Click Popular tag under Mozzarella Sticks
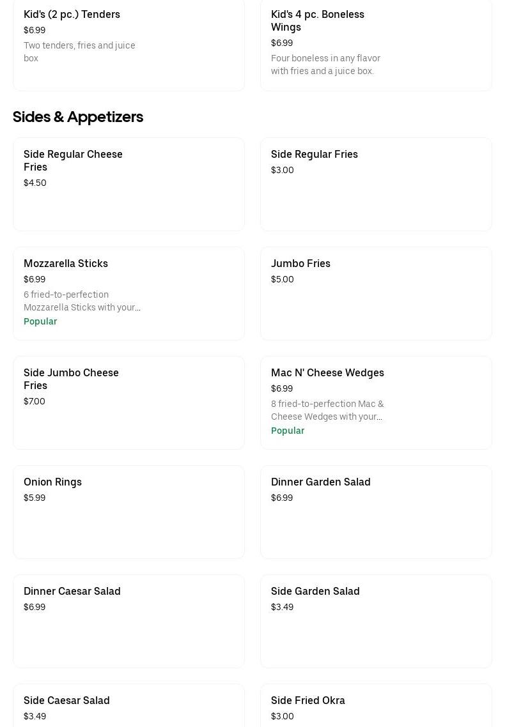 [40, 321]
